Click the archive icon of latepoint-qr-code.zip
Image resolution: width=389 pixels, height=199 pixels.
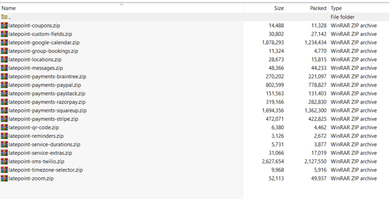[4, 127]
